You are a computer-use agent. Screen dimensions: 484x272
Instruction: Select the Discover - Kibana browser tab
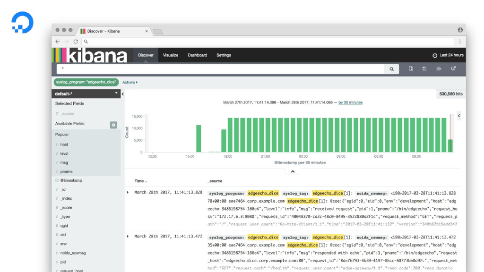coord(114,31)
